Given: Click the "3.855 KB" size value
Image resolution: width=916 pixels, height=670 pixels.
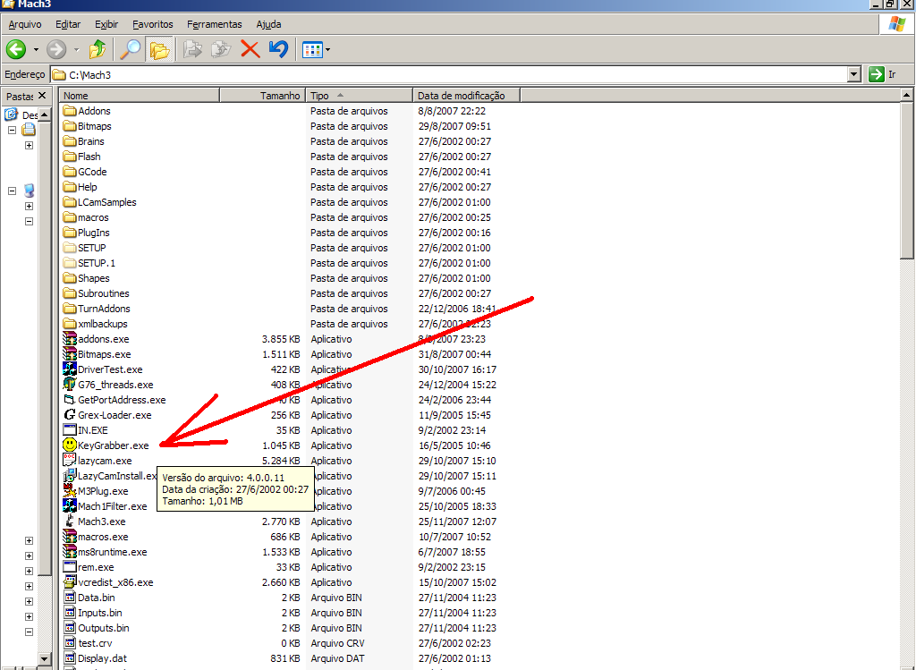Looking at the screenshot, I should pos(281,339).
